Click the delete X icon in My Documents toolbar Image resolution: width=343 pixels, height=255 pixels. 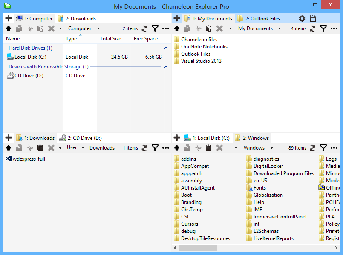click(x=219, y=28)
